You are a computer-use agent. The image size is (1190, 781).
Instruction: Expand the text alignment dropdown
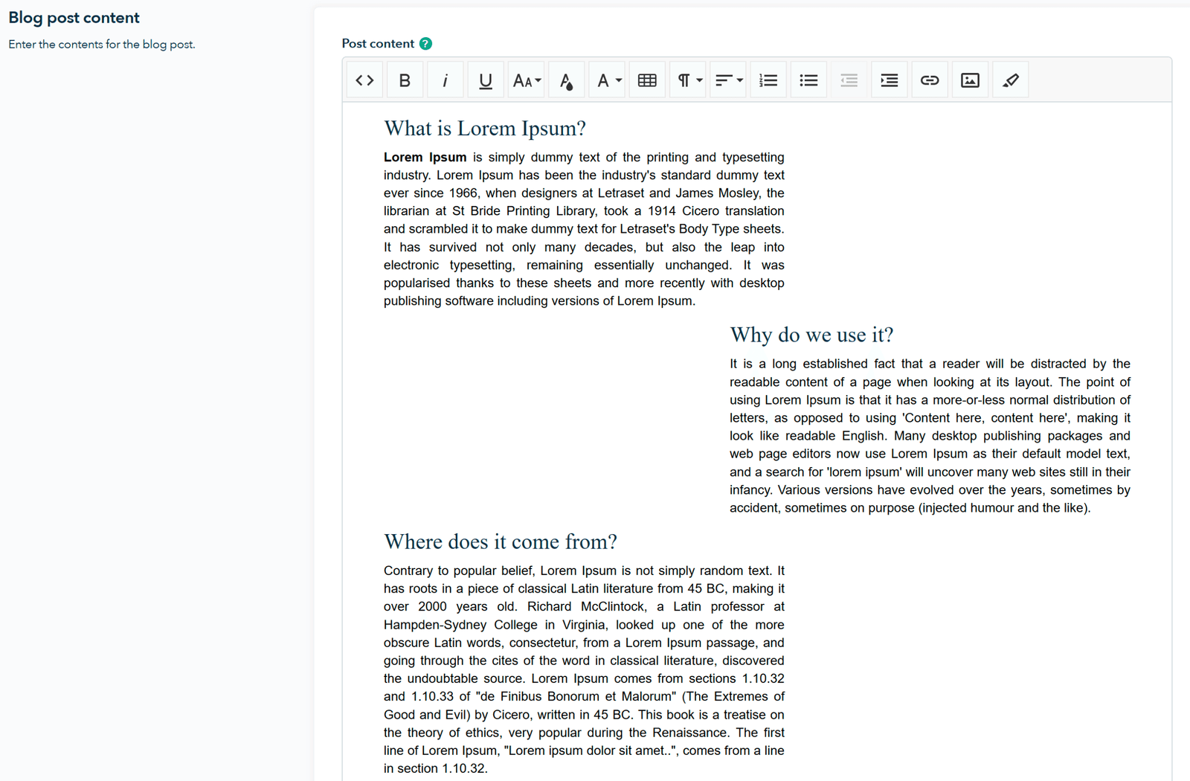click(728, 80)
